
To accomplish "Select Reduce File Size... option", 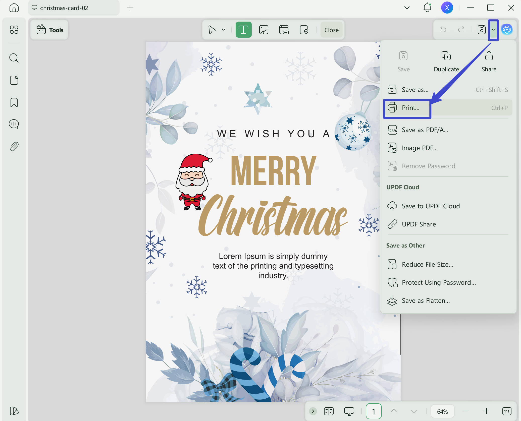I will 448,264.
